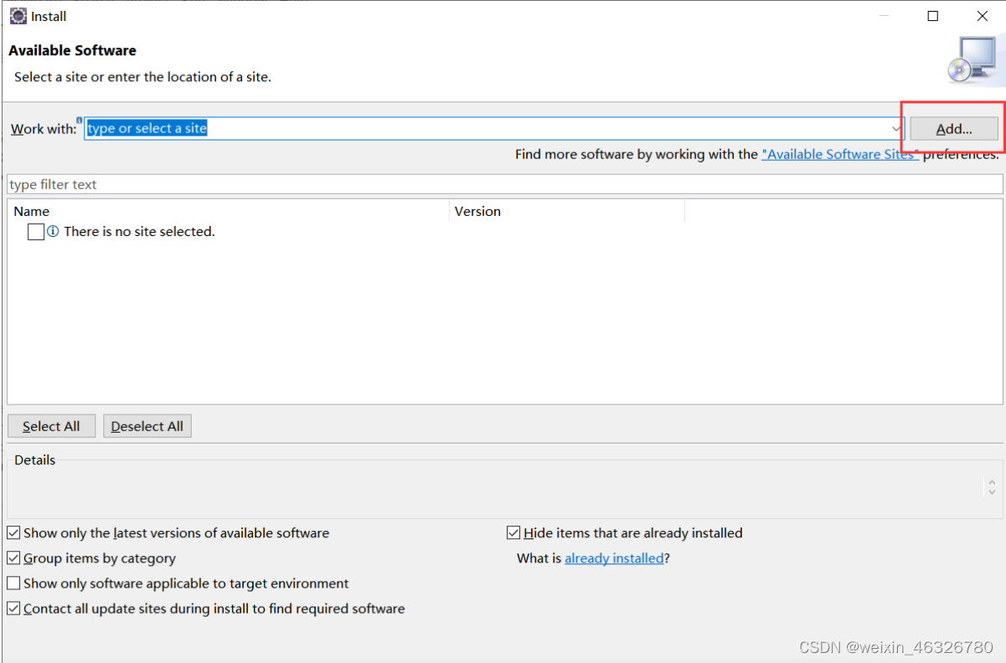This screenshot has width=1006, height=663.
Task: Uncheck "Hide items that are already installed"
Action: (x=513, y=532)
